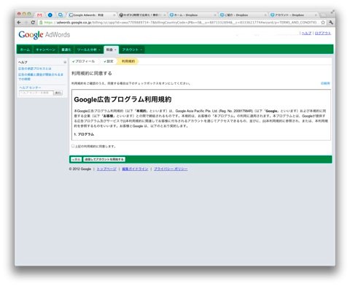Switch to the ご紹介 - Dropbox tab
350x286 pixels.
pyautogui.click(x=242, y=15)
